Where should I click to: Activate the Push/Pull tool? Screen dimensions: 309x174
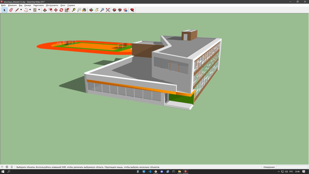45,10
